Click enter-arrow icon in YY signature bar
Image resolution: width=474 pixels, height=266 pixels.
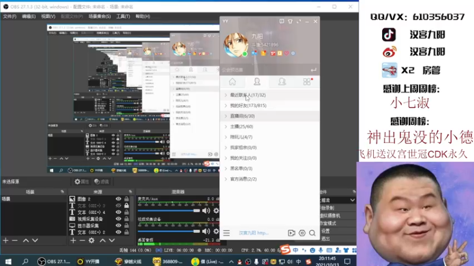[x=313, y=70]
